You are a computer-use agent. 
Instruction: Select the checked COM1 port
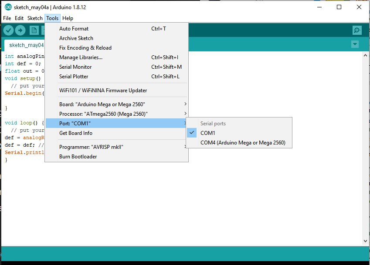pos(239,133)
